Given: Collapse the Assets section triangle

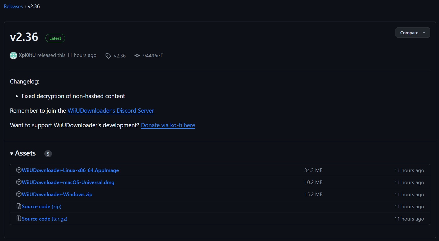Looking at the screenshot, I should click(12, 154).
